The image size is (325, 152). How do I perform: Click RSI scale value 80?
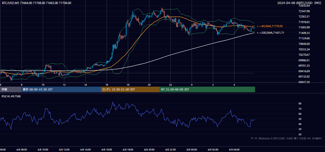[300, 104]
